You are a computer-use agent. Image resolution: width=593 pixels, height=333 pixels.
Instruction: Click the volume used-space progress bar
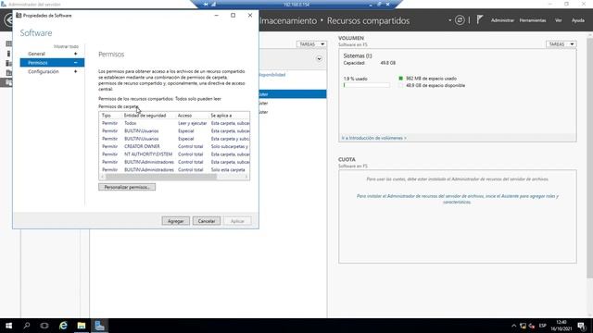(366, 85)
